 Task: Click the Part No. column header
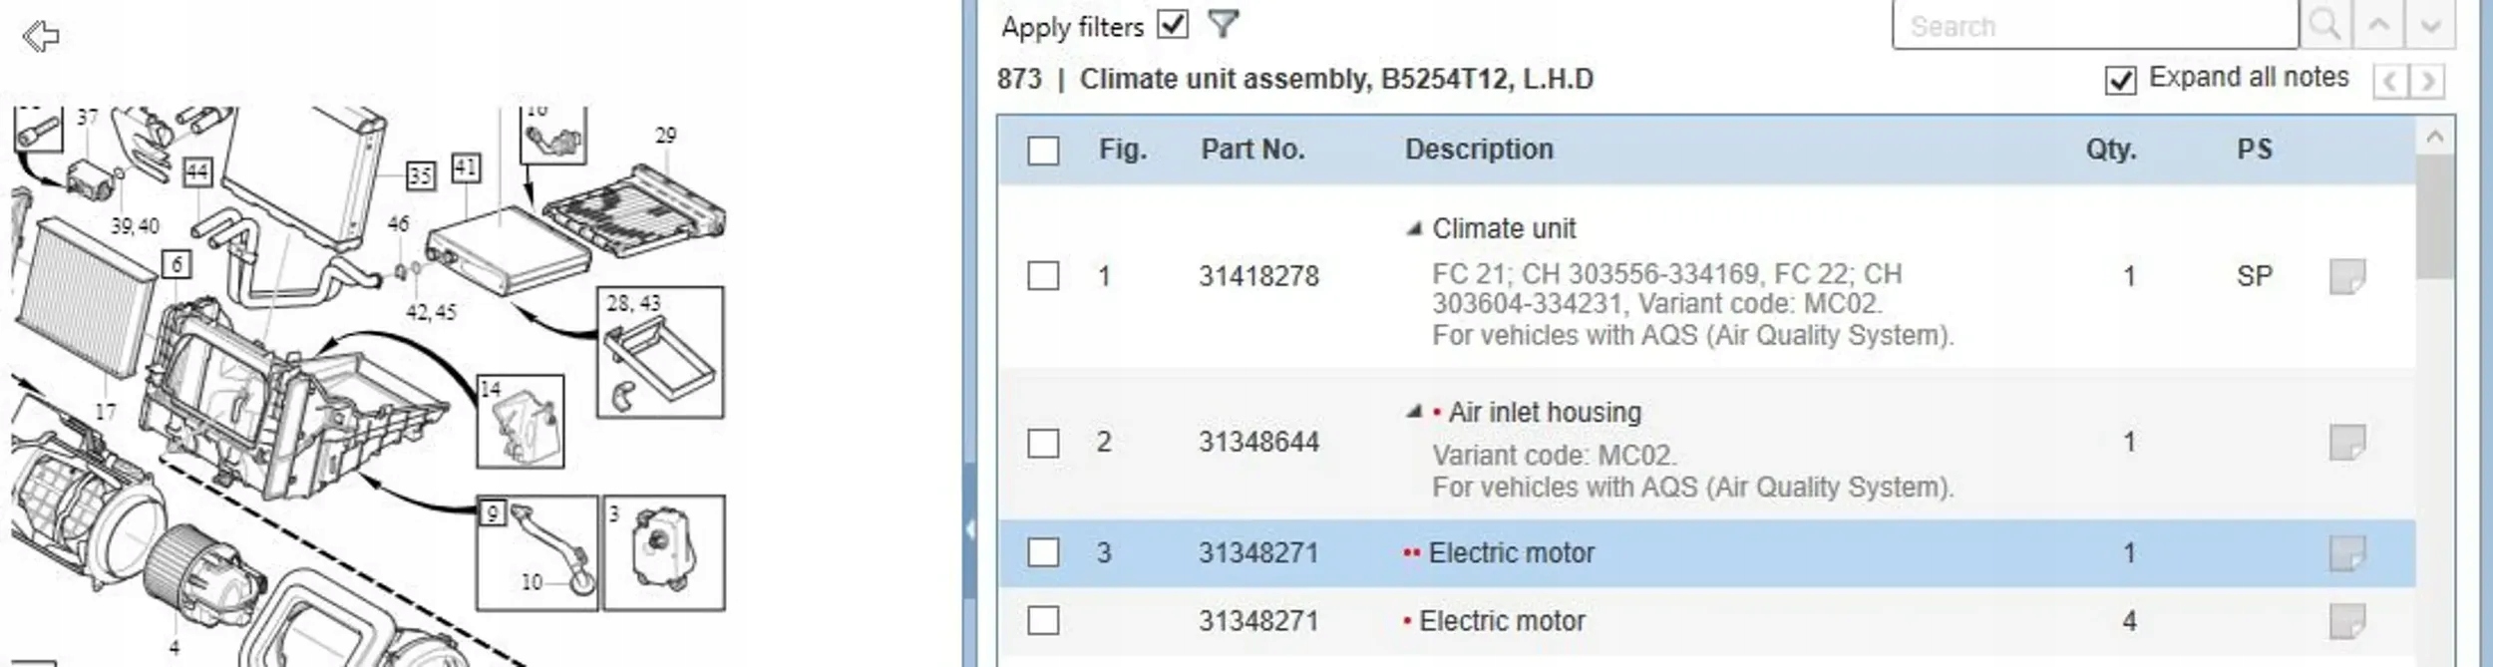point(1252,150)
